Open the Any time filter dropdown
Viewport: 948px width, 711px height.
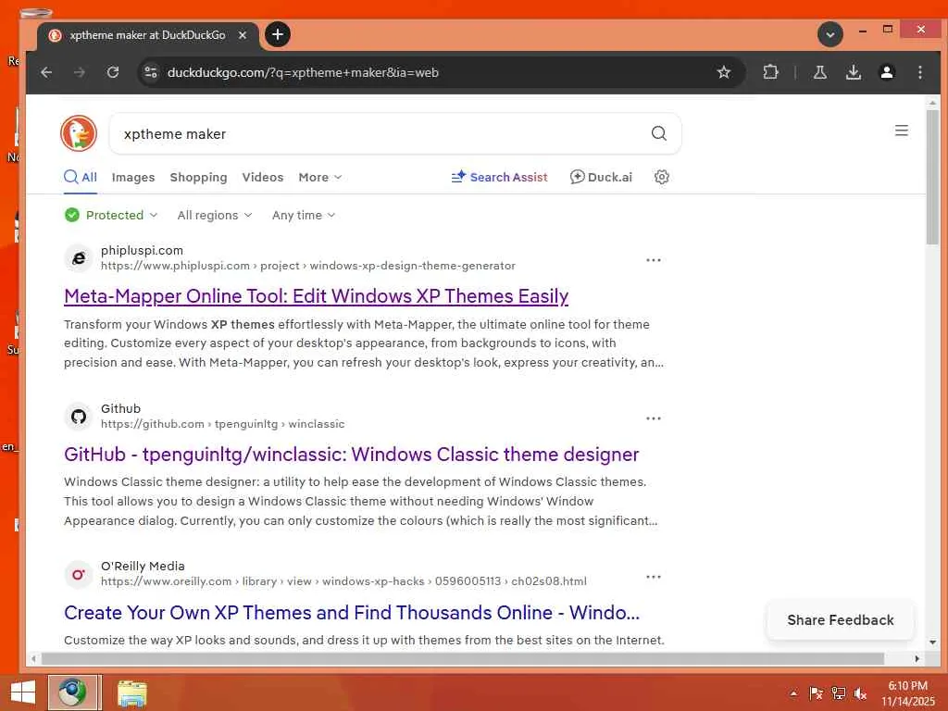click(x=304, y=215)
